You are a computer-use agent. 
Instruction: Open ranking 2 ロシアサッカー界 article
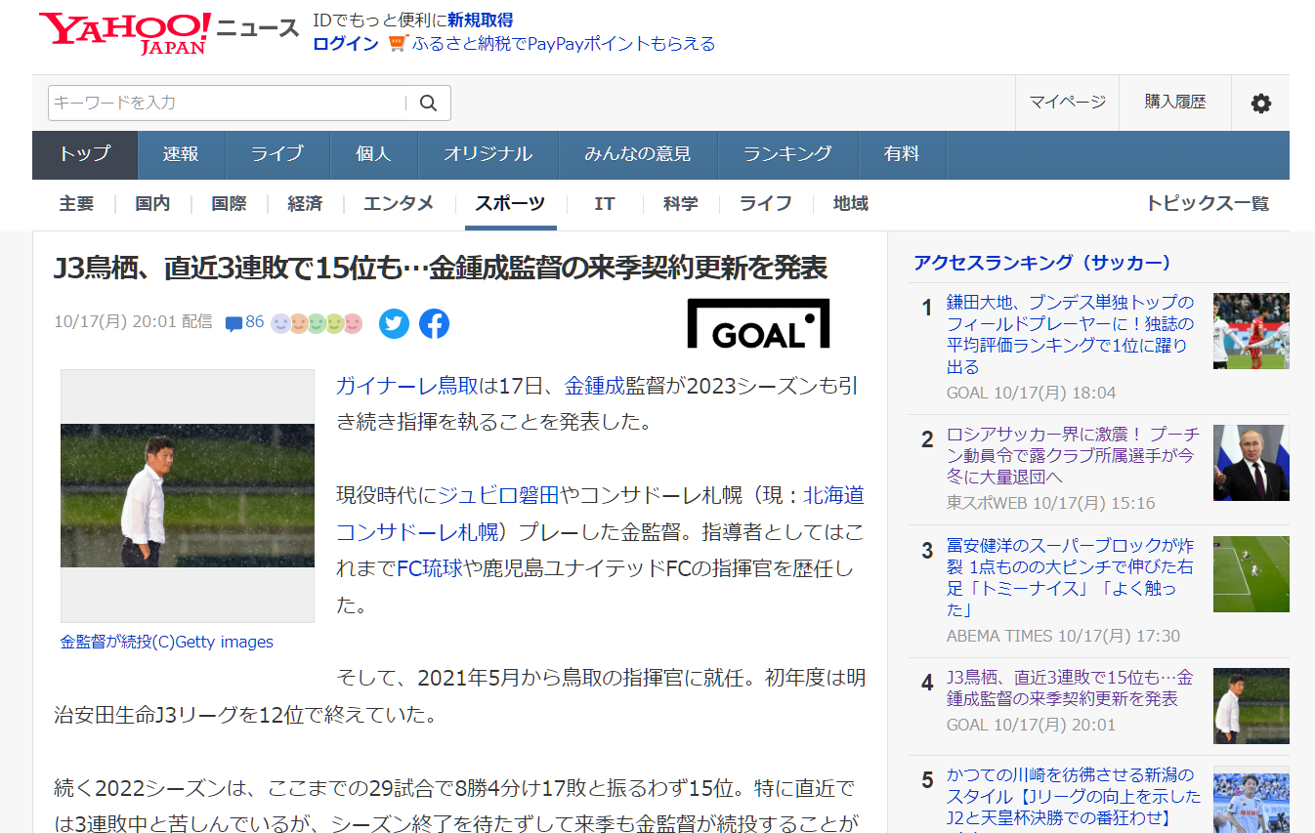point(1071,455)
